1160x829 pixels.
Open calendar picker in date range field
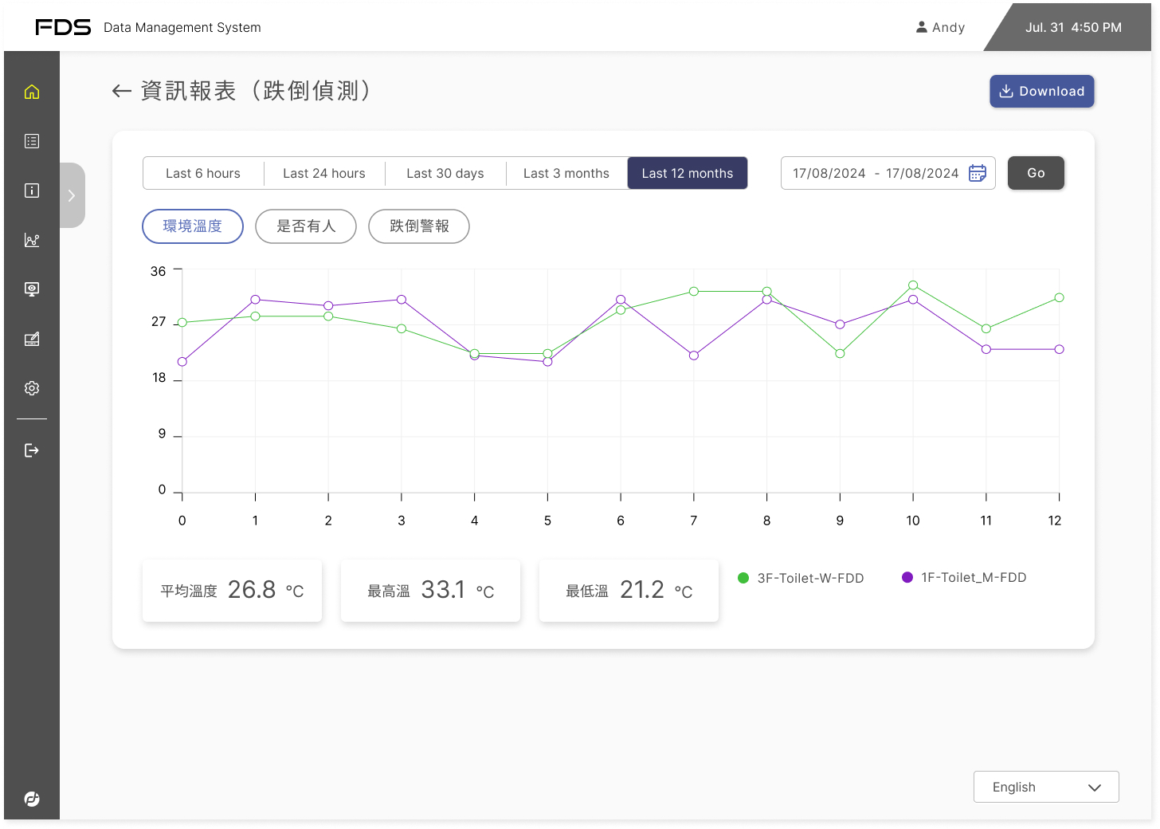[978, 173]
